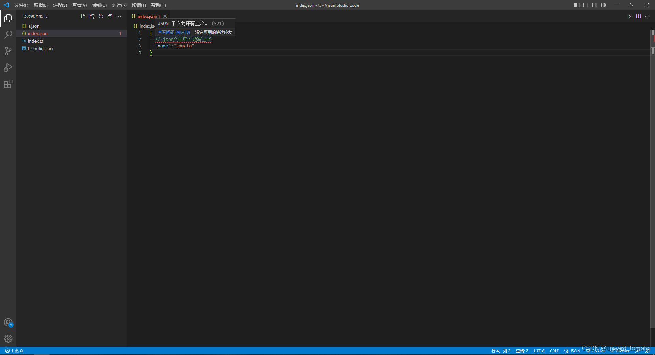Run the file with the play icon
The width and height of the screenshot is (655, 355).
click(x=629, y=16)
